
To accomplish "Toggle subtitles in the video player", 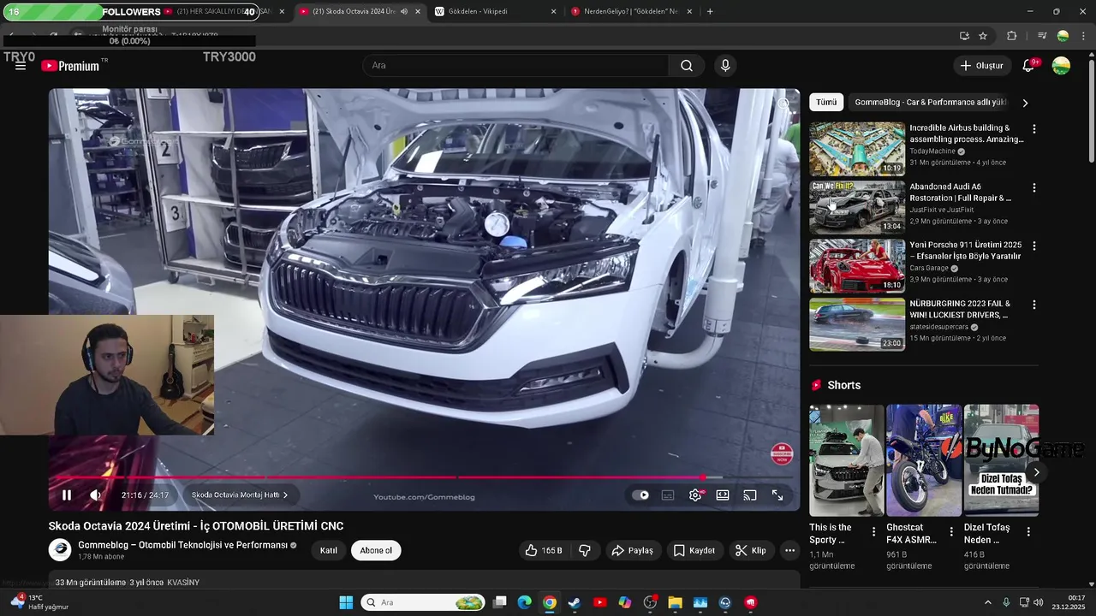I will (x=668, y=495).
